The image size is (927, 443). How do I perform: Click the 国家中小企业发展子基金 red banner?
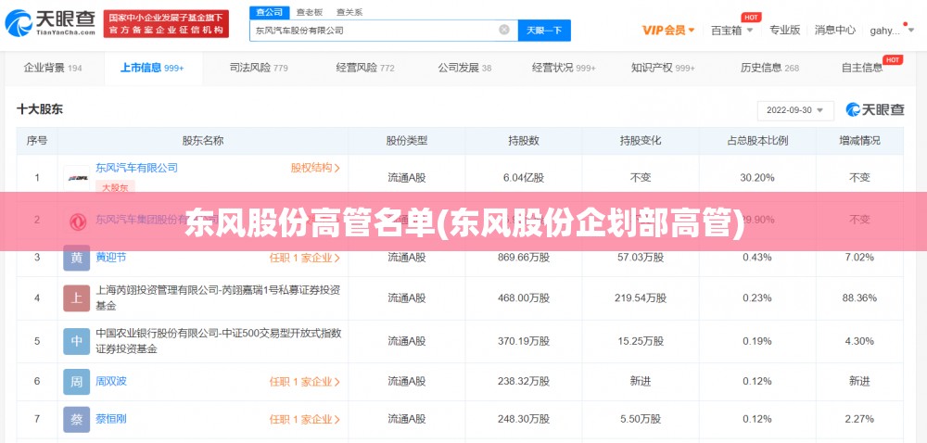tap(166, 23)
